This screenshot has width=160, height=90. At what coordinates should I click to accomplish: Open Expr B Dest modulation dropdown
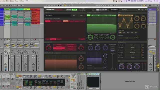tap(132, 57)
